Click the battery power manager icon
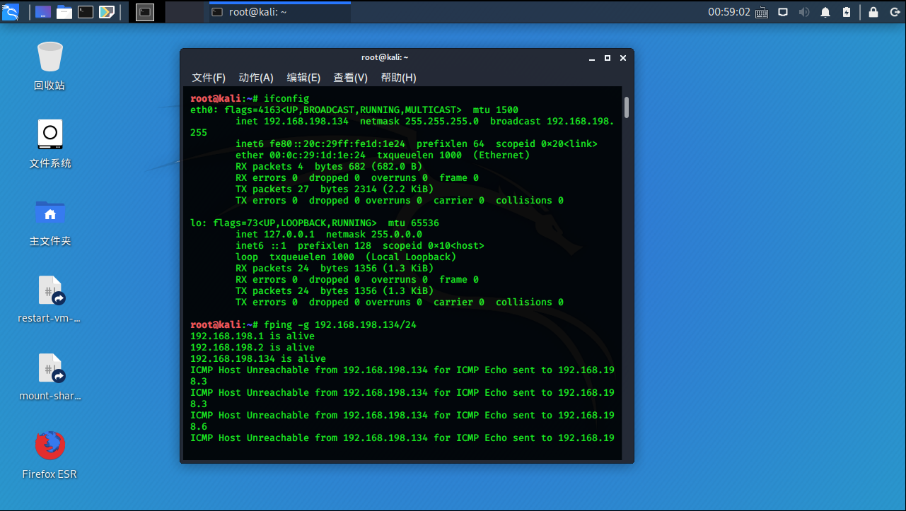This screenshot has width=906, height=511. (x=847, y=12)
